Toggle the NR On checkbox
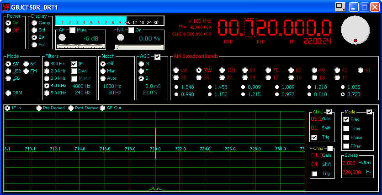The image size is (382, 195). click(131, 30)
